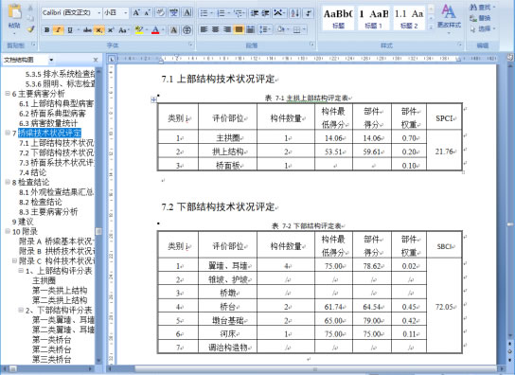Image resolution: width=515 pixels, height=375 pixels.
Task: Apply the 标题 1 heading style
Action: (x=373, y=18)
